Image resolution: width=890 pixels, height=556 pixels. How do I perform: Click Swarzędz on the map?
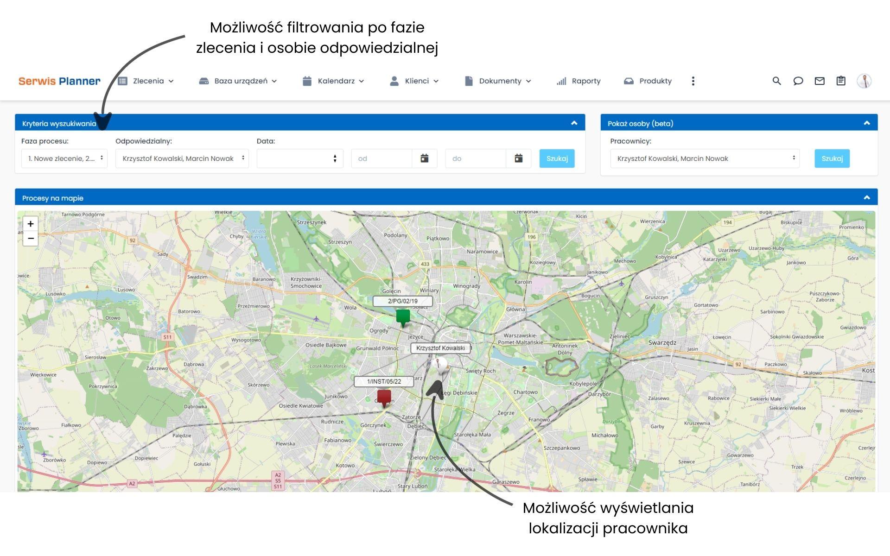662,343
